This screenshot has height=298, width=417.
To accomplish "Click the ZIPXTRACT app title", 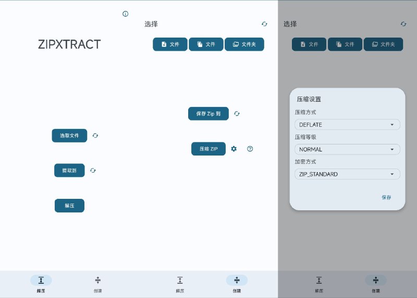I will coord(69,44).
